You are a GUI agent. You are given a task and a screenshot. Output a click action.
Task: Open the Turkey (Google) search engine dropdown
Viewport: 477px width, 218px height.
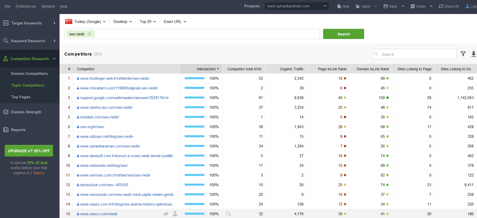[x=90, y=22]
